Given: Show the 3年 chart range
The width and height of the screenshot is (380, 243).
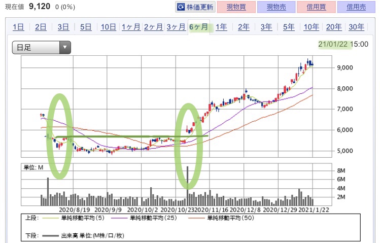Looking at the screenshot, I should pos(266,27).
